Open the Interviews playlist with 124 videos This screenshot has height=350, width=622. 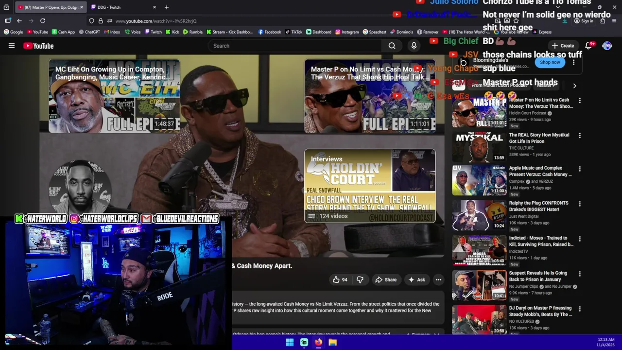coord(370,186)
